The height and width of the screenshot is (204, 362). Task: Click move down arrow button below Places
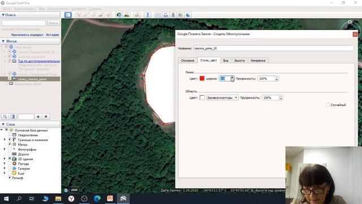46,117
